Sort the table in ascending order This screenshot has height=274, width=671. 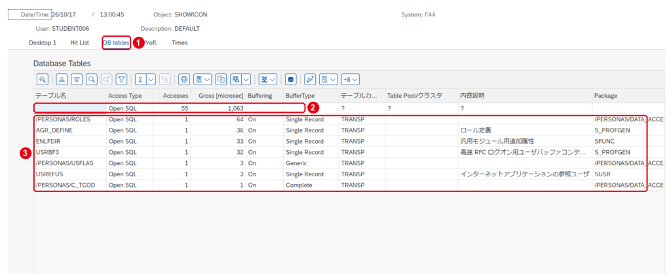point(62,79)
